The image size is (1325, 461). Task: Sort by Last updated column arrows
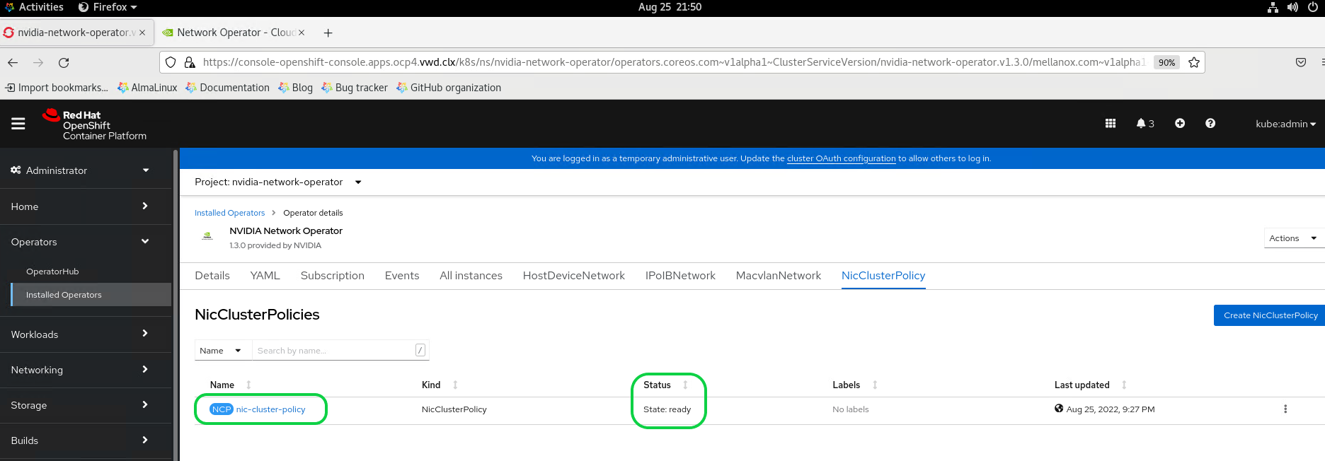pos(1124,385)
